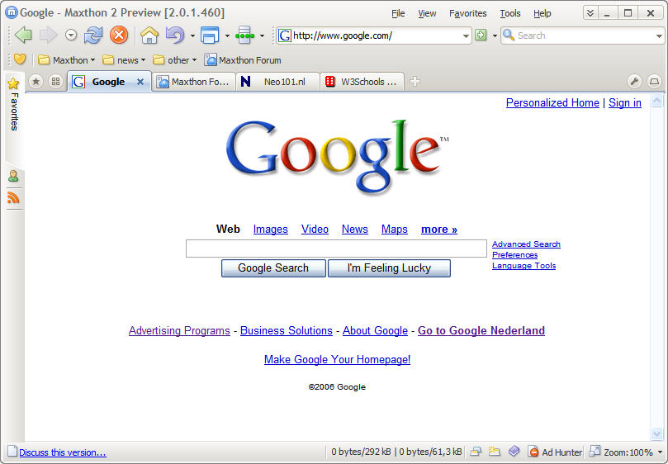Open the Favorites menu
Image resolution: width=668 pixels, height=464 pixels.
[x=468, y=14]
